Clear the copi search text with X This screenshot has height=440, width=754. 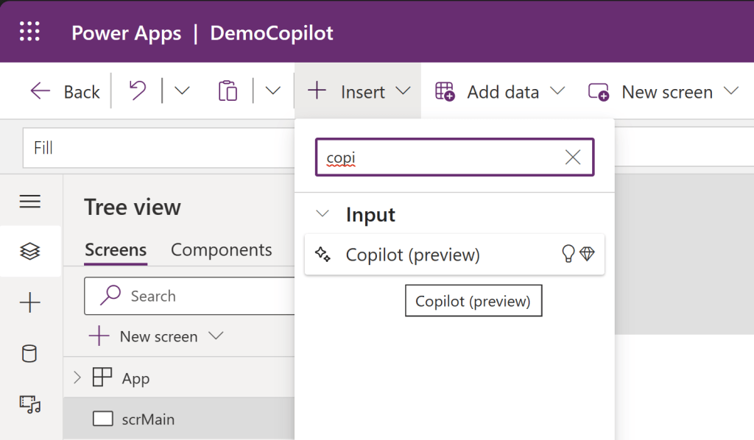(572, 157)
